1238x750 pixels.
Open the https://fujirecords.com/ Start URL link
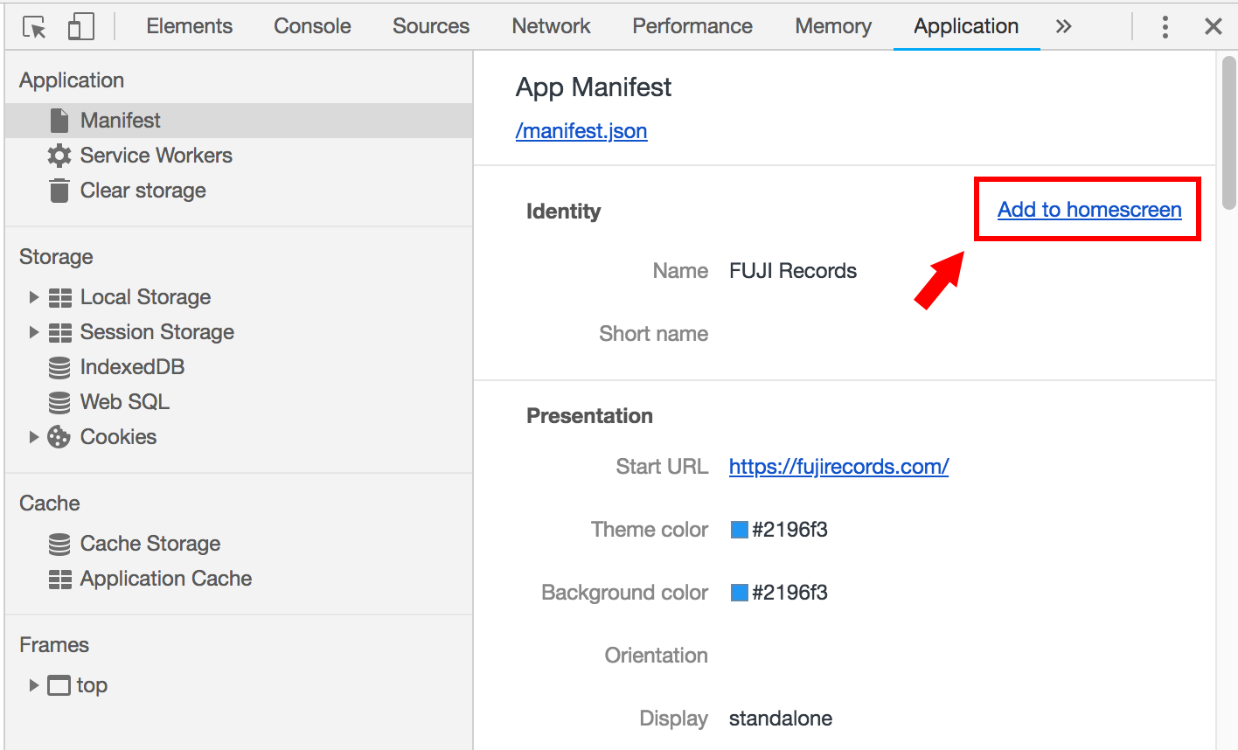point(839,467)
